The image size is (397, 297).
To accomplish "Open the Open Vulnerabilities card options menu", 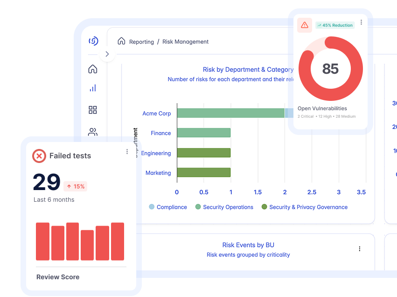I will [361, 22].
